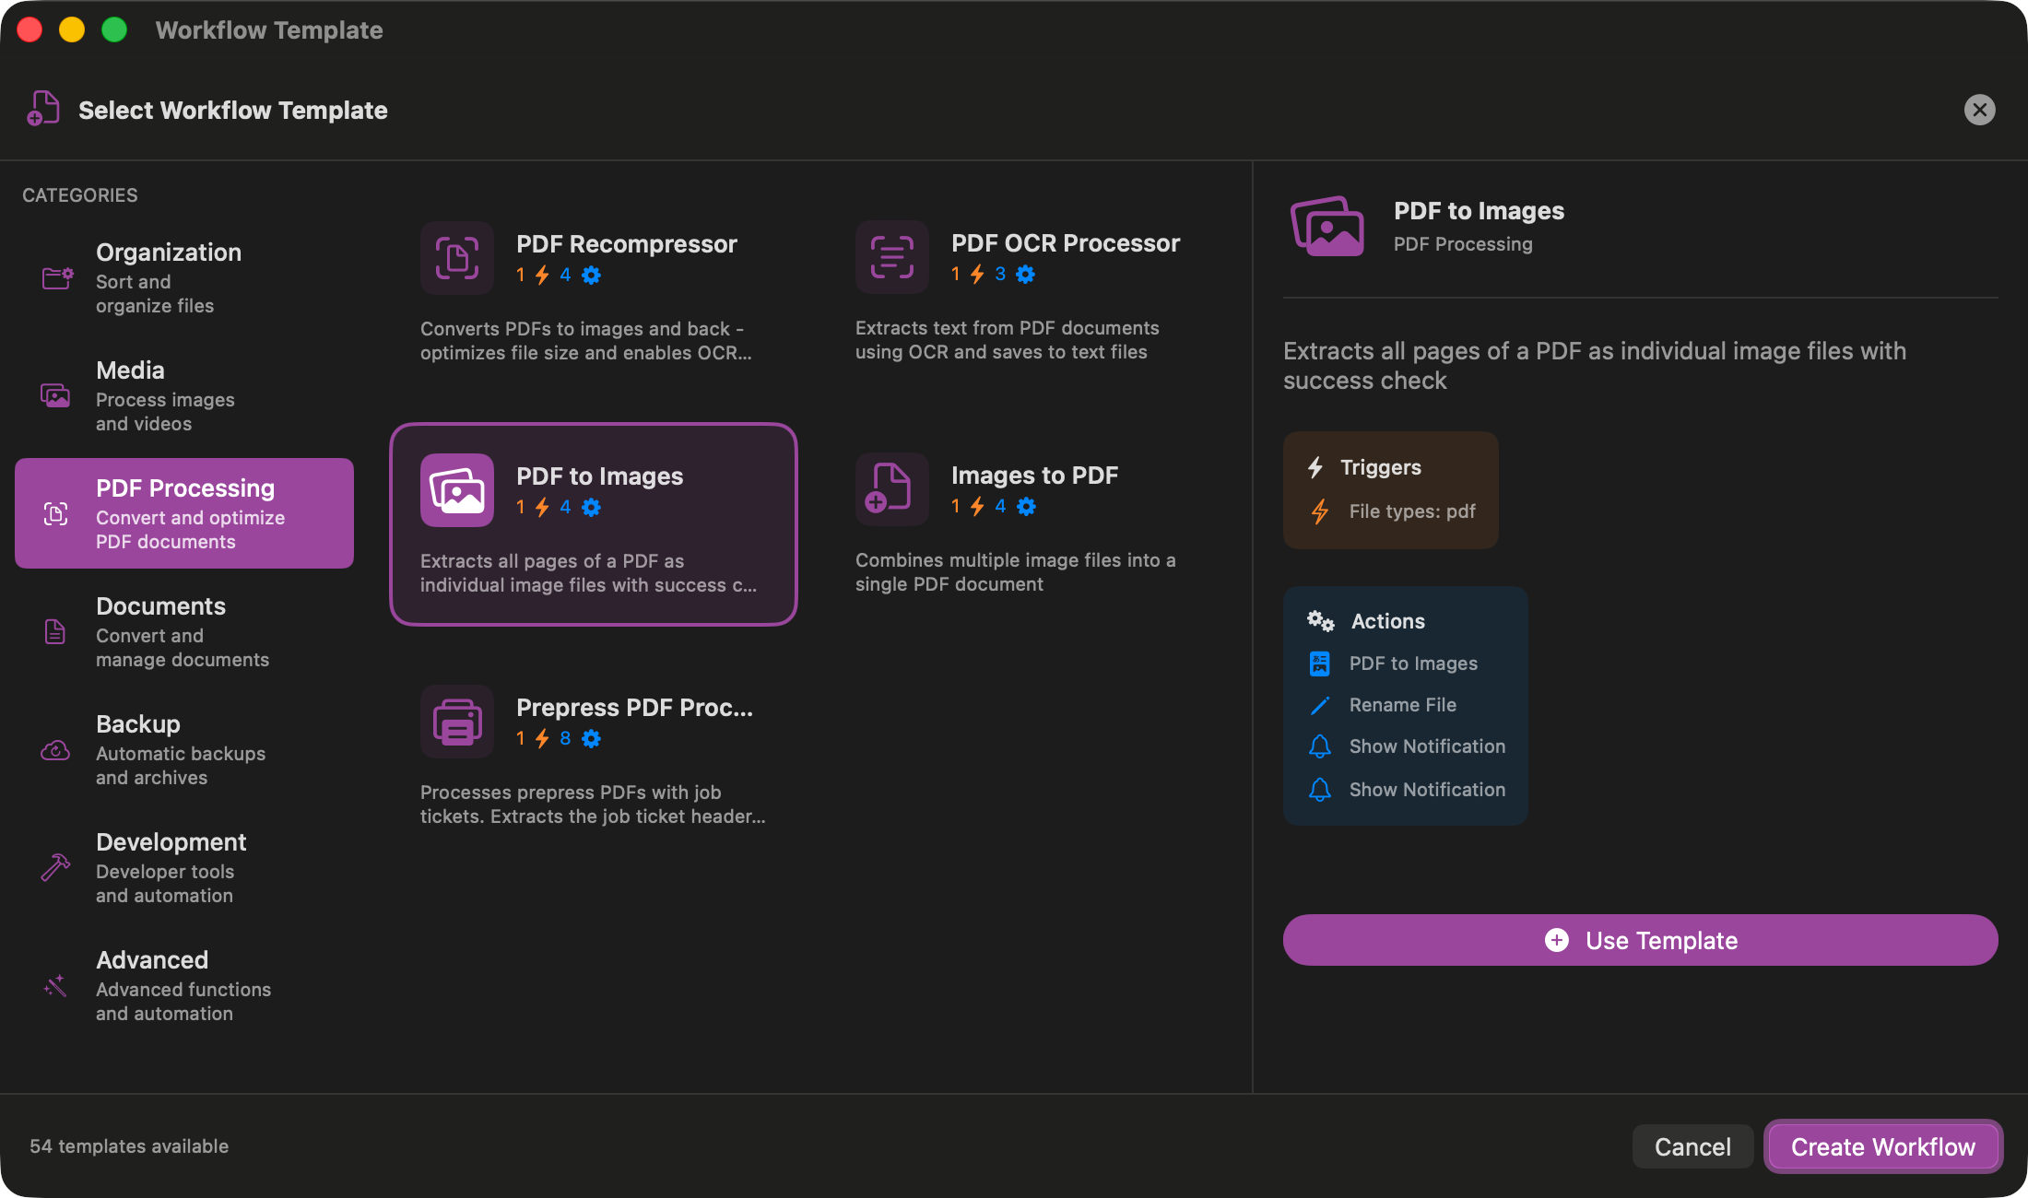Click the Backup category cloud icon
This screenshot has height=1198, width=2028.
(55, 750)
